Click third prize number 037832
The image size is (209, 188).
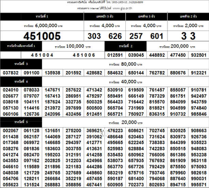tap(11, 73)
